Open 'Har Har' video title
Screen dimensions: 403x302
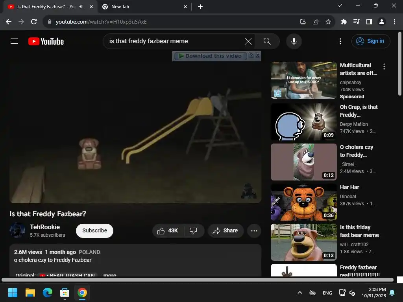tap(349, 187)
